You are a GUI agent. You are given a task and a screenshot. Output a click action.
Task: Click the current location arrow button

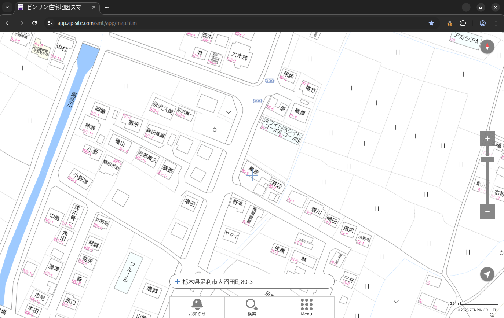click(487, 274)
